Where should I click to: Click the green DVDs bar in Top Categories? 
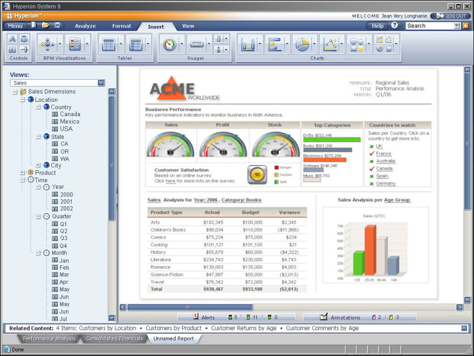pyautogui.click(x=332, y=140)
